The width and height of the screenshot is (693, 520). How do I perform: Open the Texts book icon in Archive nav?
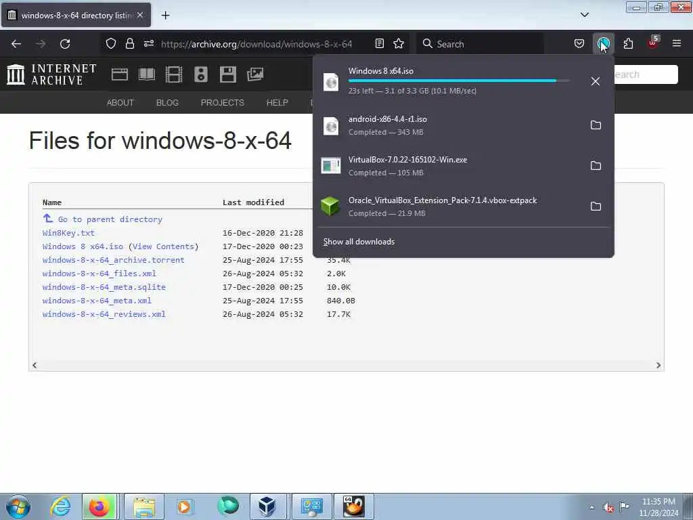pos(147,74)
